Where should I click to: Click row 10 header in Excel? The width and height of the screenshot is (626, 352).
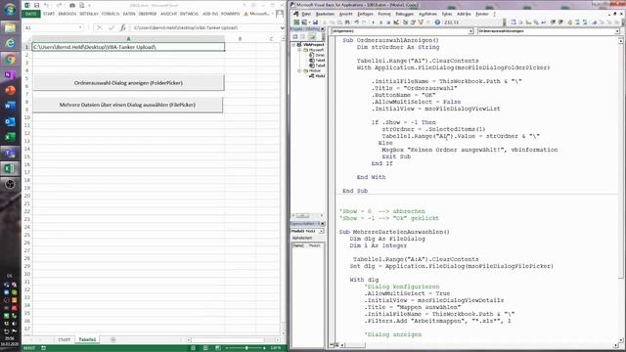tap(27, 117)
